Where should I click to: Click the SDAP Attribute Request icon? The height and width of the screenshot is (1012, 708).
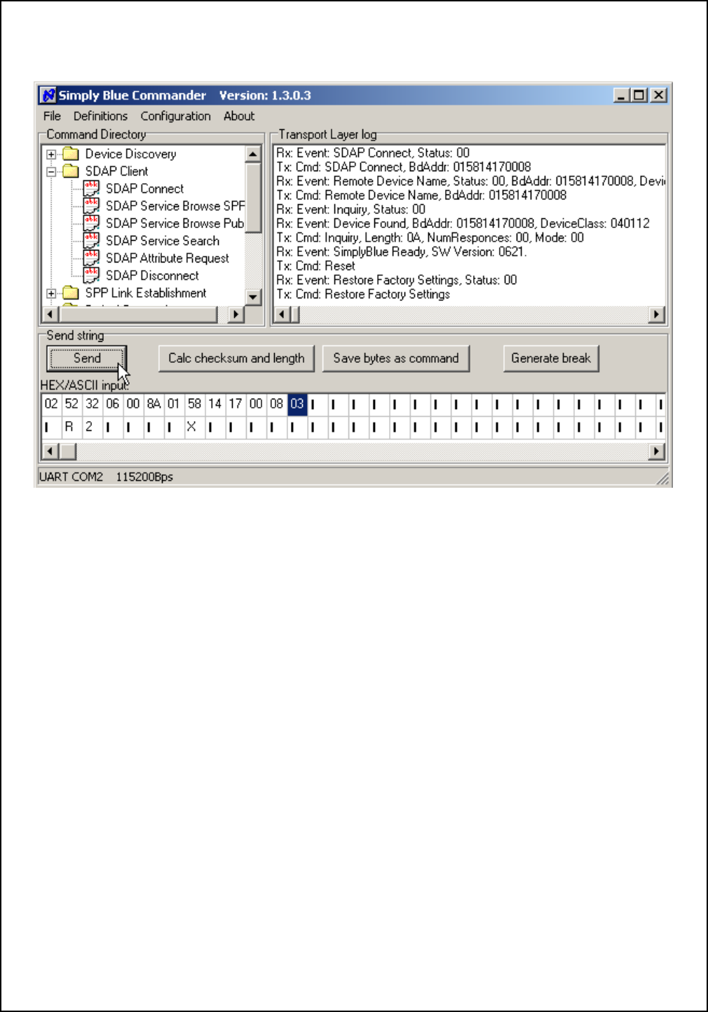(91, 258)
